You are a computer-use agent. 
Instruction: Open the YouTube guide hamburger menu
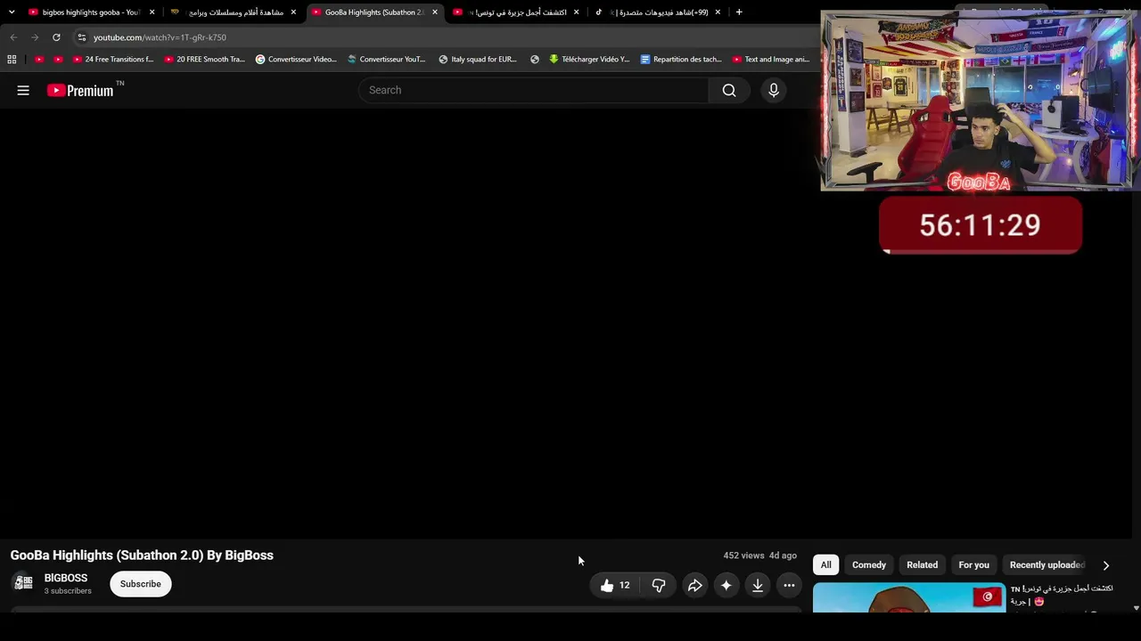[x=23, y=90]
